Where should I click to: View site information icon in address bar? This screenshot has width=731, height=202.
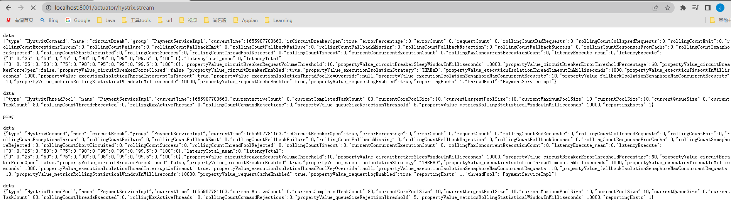48,8
